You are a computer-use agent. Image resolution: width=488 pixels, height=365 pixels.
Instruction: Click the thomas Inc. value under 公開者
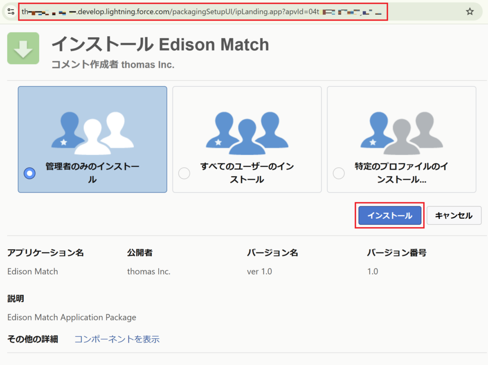tap(149, 272)
